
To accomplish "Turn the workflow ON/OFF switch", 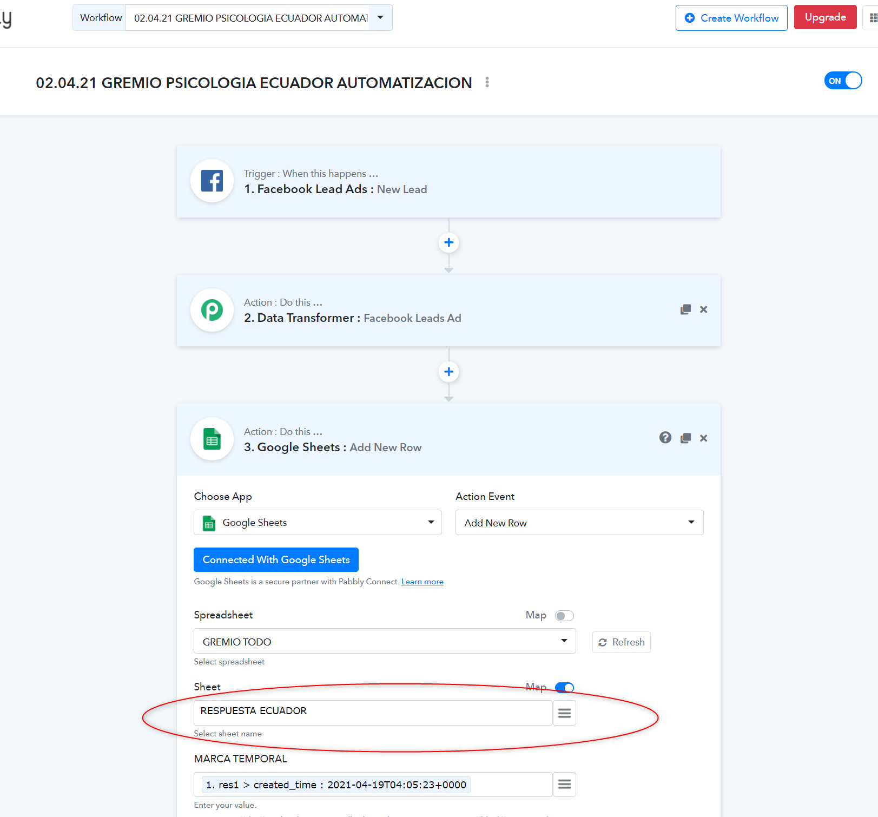I will pyautogui.click(x=843, y=81).
